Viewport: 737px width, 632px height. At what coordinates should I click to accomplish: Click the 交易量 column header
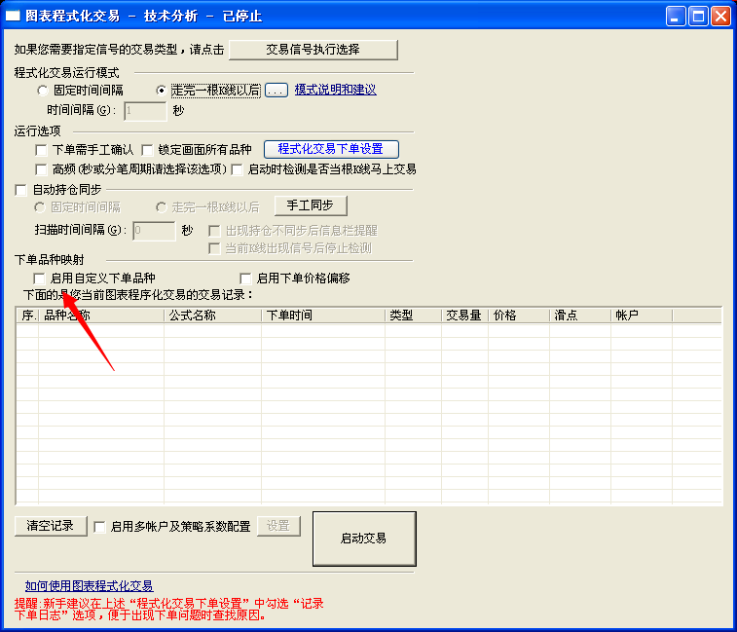point(464,316)
